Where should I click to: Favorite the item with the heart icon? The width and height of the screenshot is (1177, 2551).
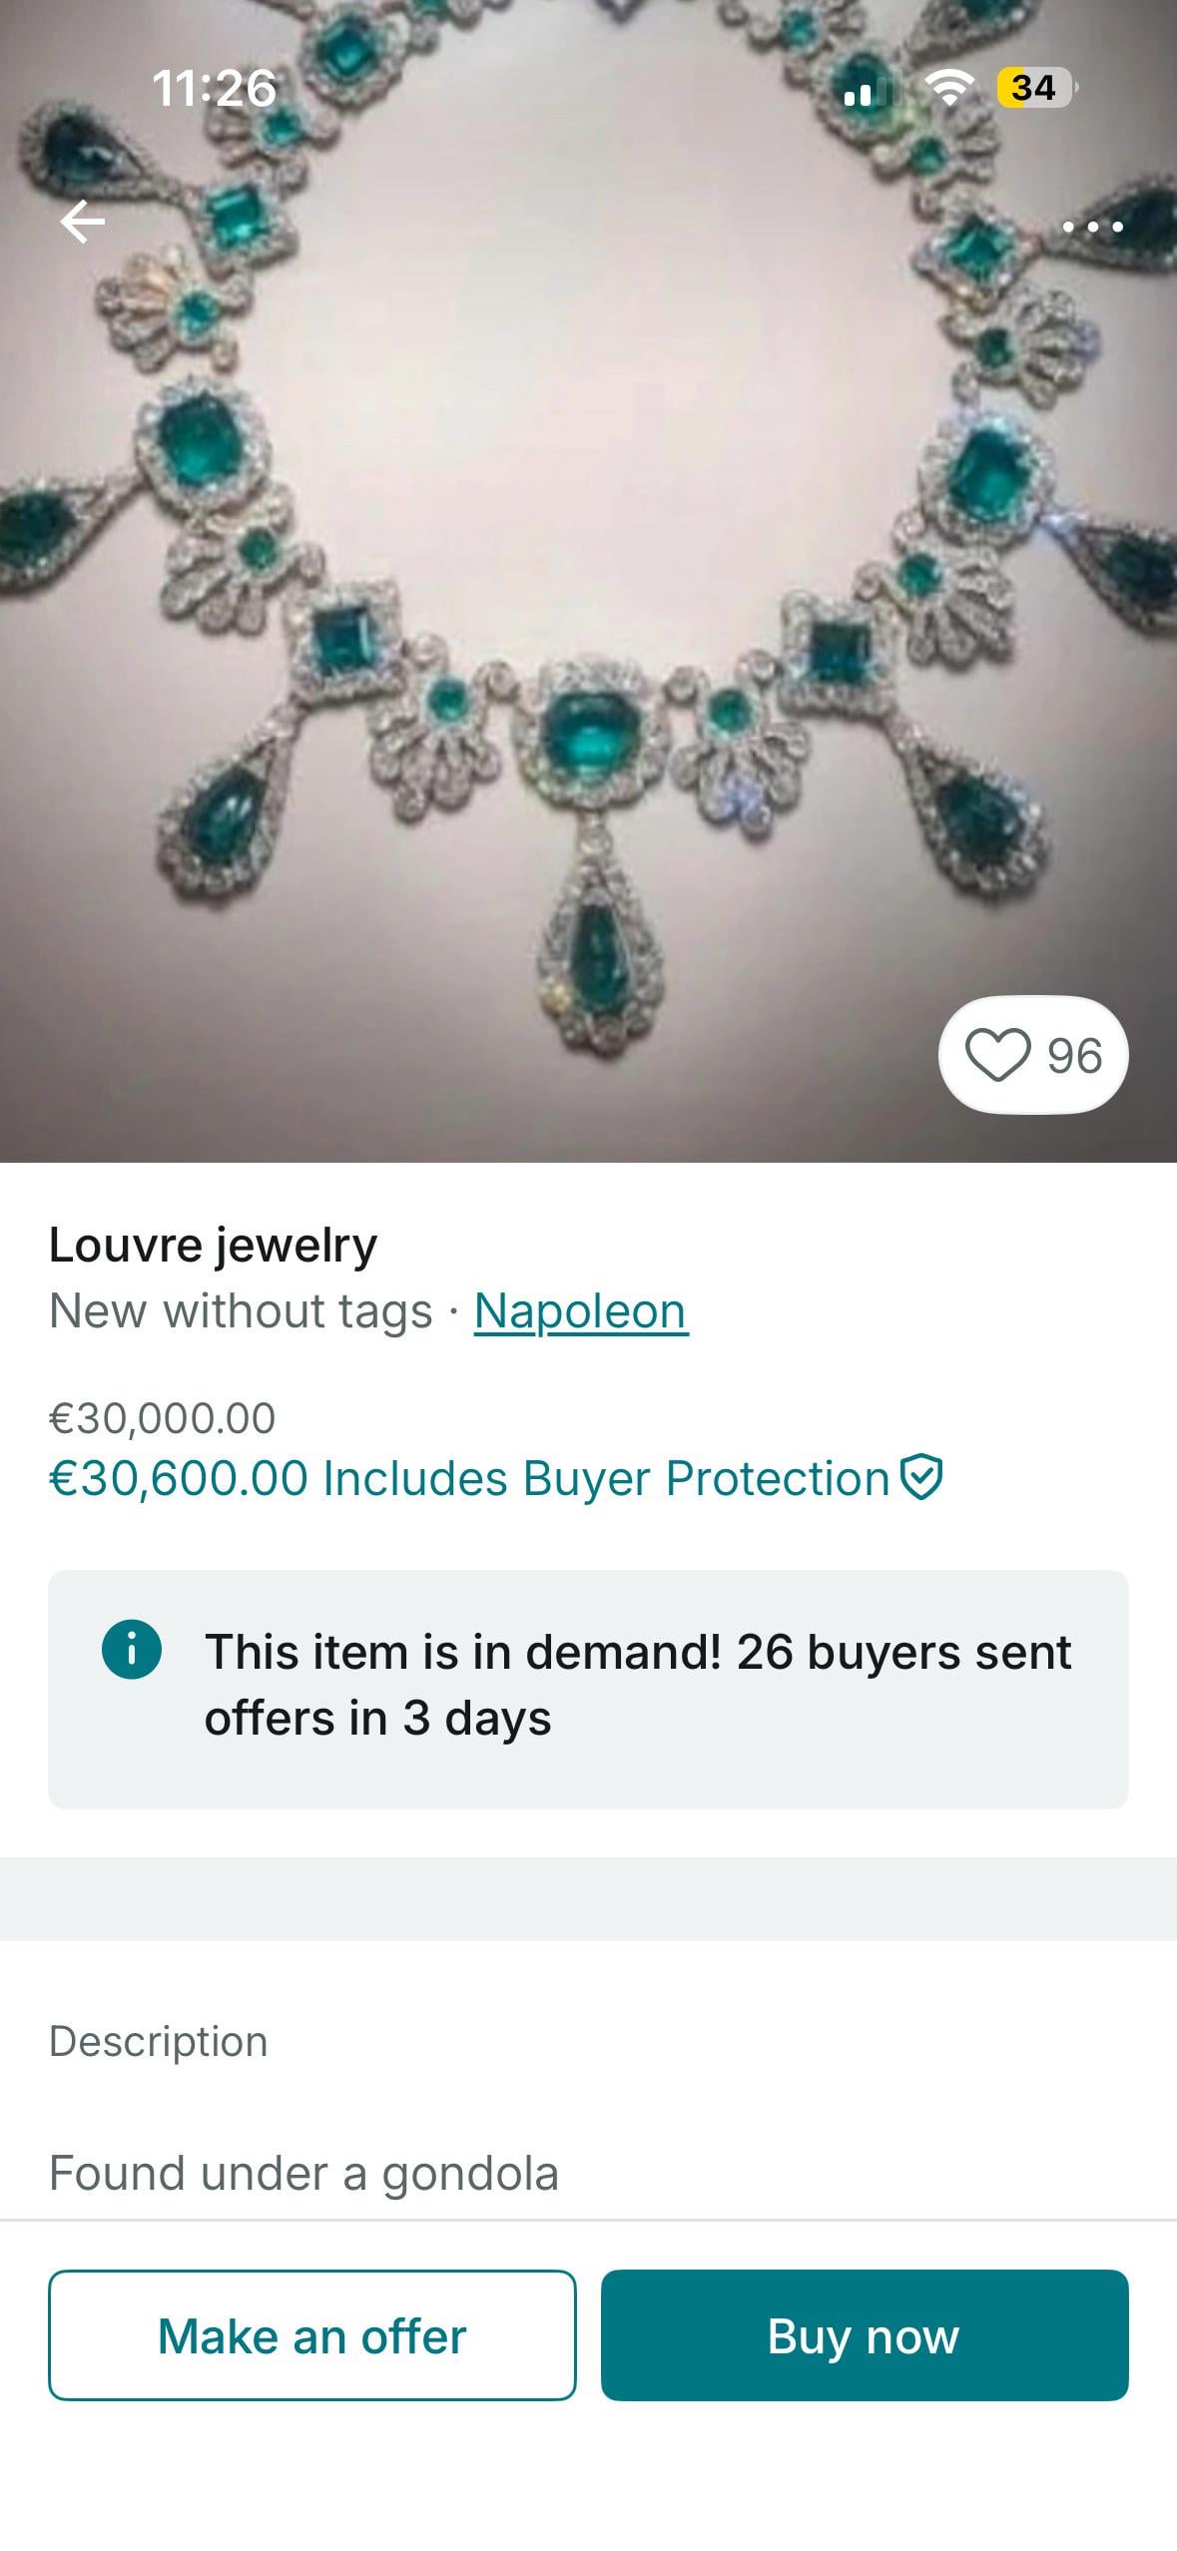[x=997, y=1055]
